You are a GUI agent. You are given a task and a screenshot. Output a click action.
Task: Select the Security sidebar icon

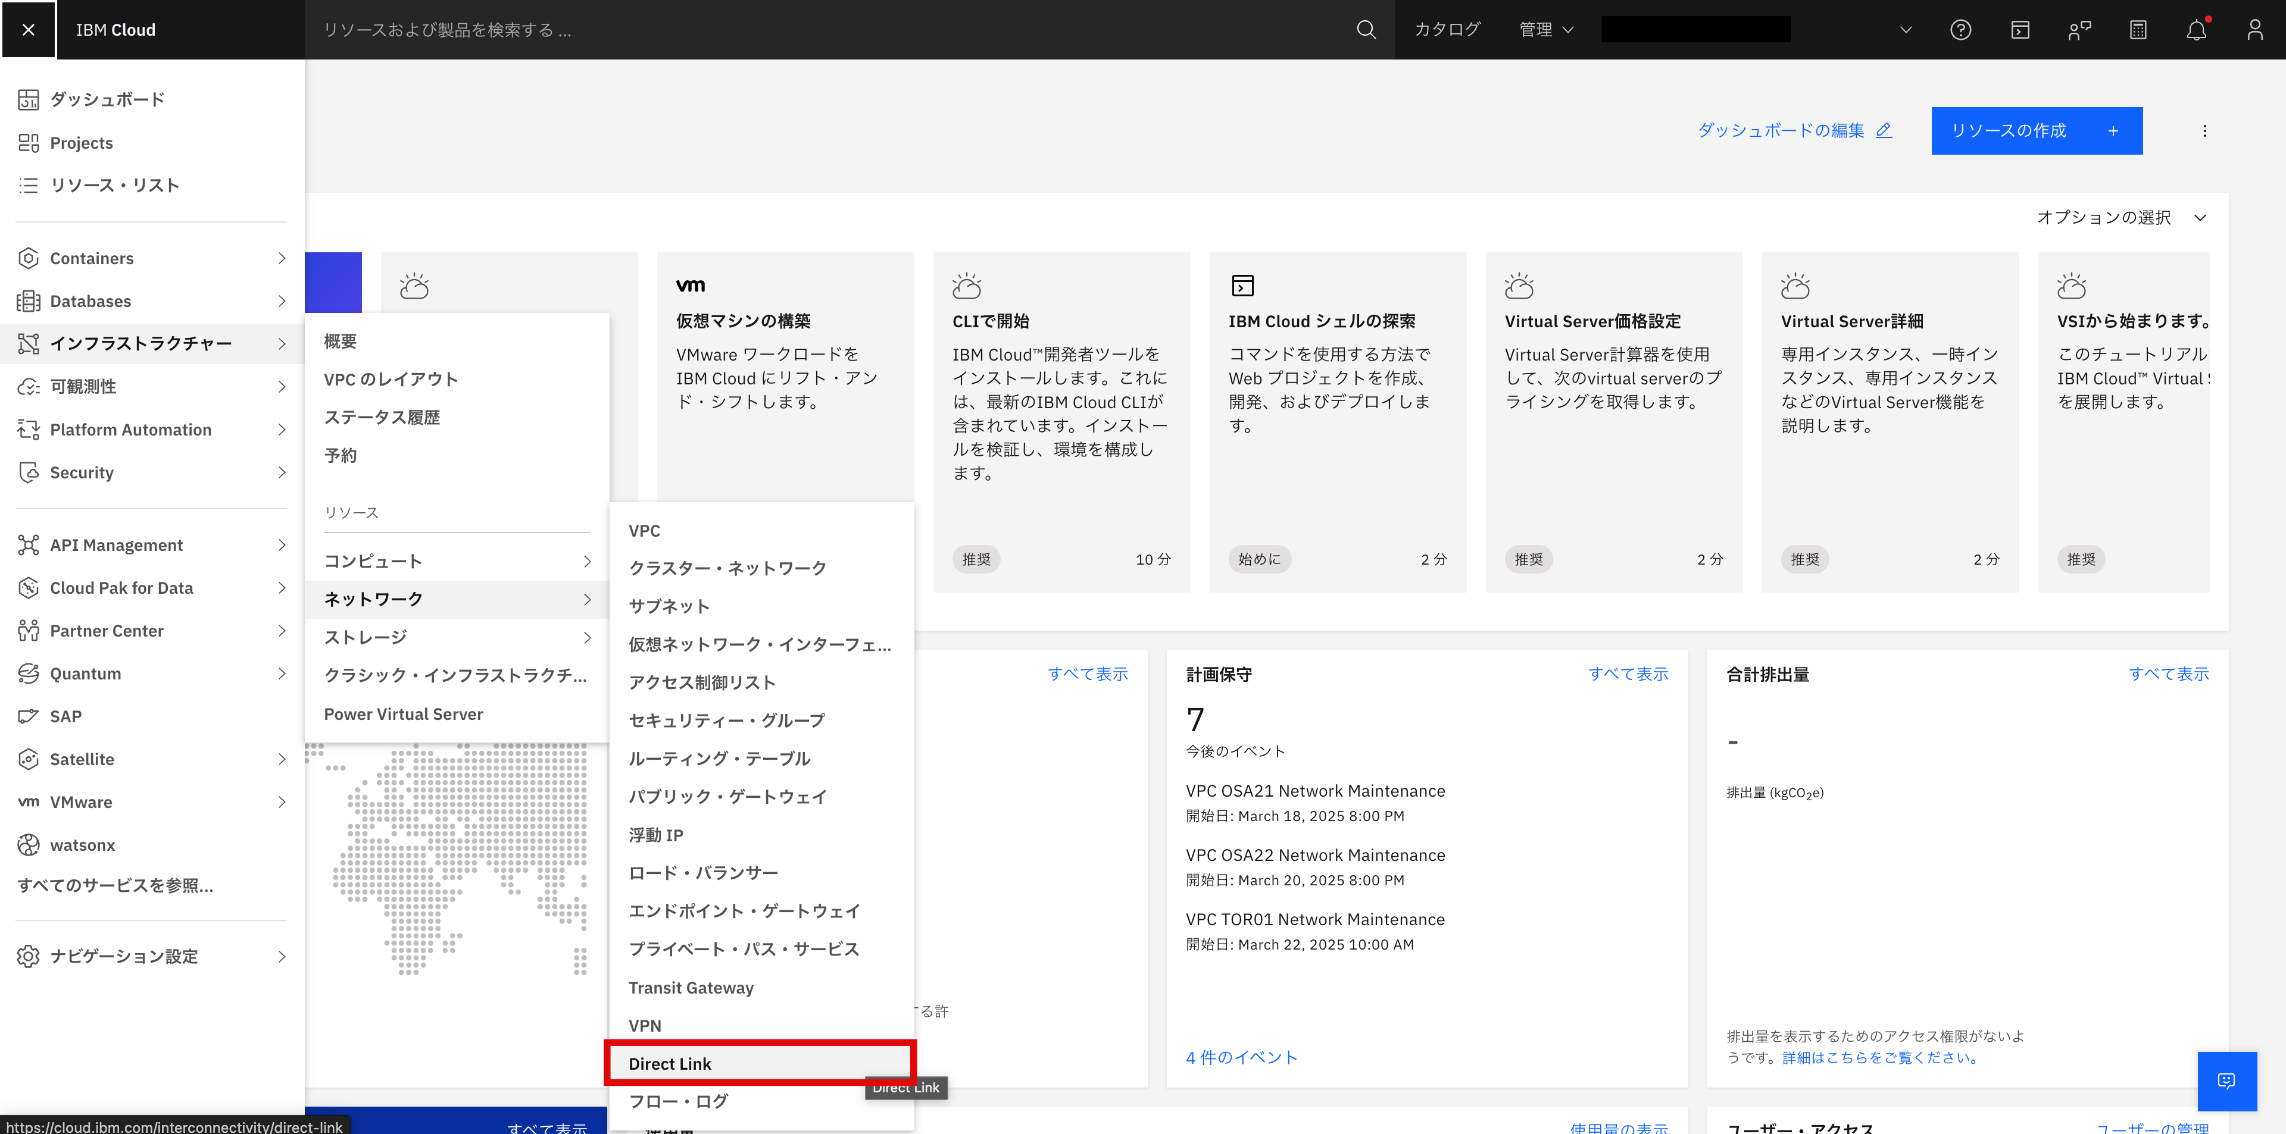coord(29,472)
